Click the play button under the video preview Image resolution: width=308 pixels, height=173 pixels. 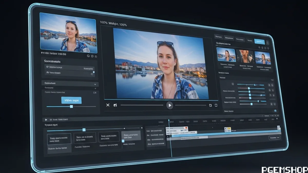pos(169,105)
